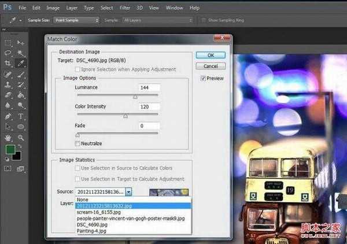Open the Image menu

53,8
